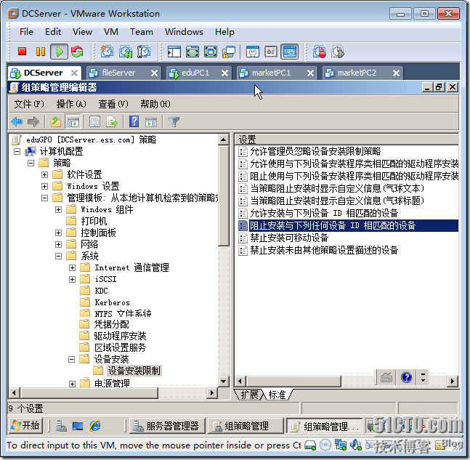Expand the Windows 设置 node

pyautogui.click(x=44, y=187)
